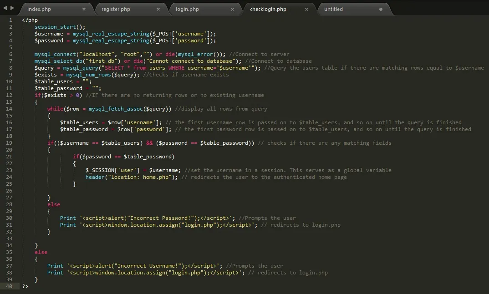Switch to the register.php tab
This screenshot has width=489, height=294.
click(116, 9)
